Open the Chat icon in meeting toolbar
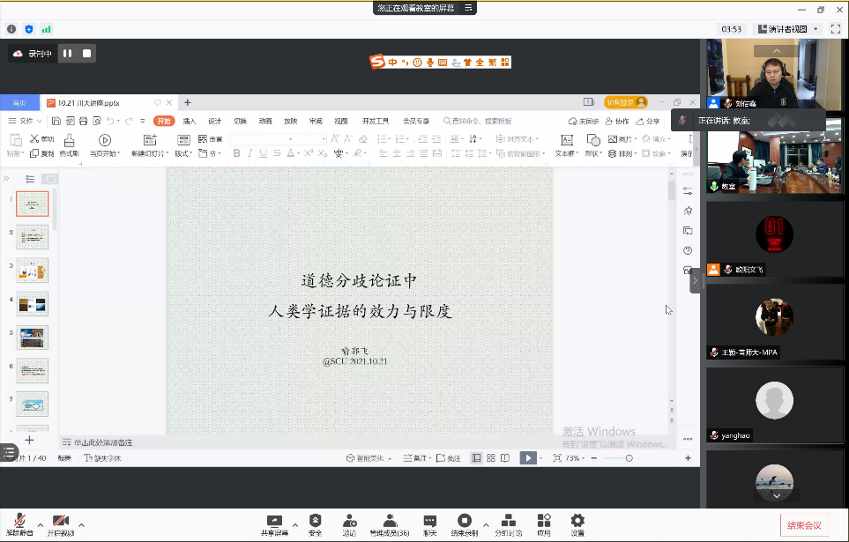Screen dimensions: 849x542 coord(429,522)
